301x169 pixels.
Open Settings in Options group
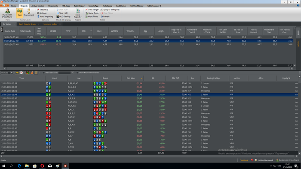[x=42, y=13]
